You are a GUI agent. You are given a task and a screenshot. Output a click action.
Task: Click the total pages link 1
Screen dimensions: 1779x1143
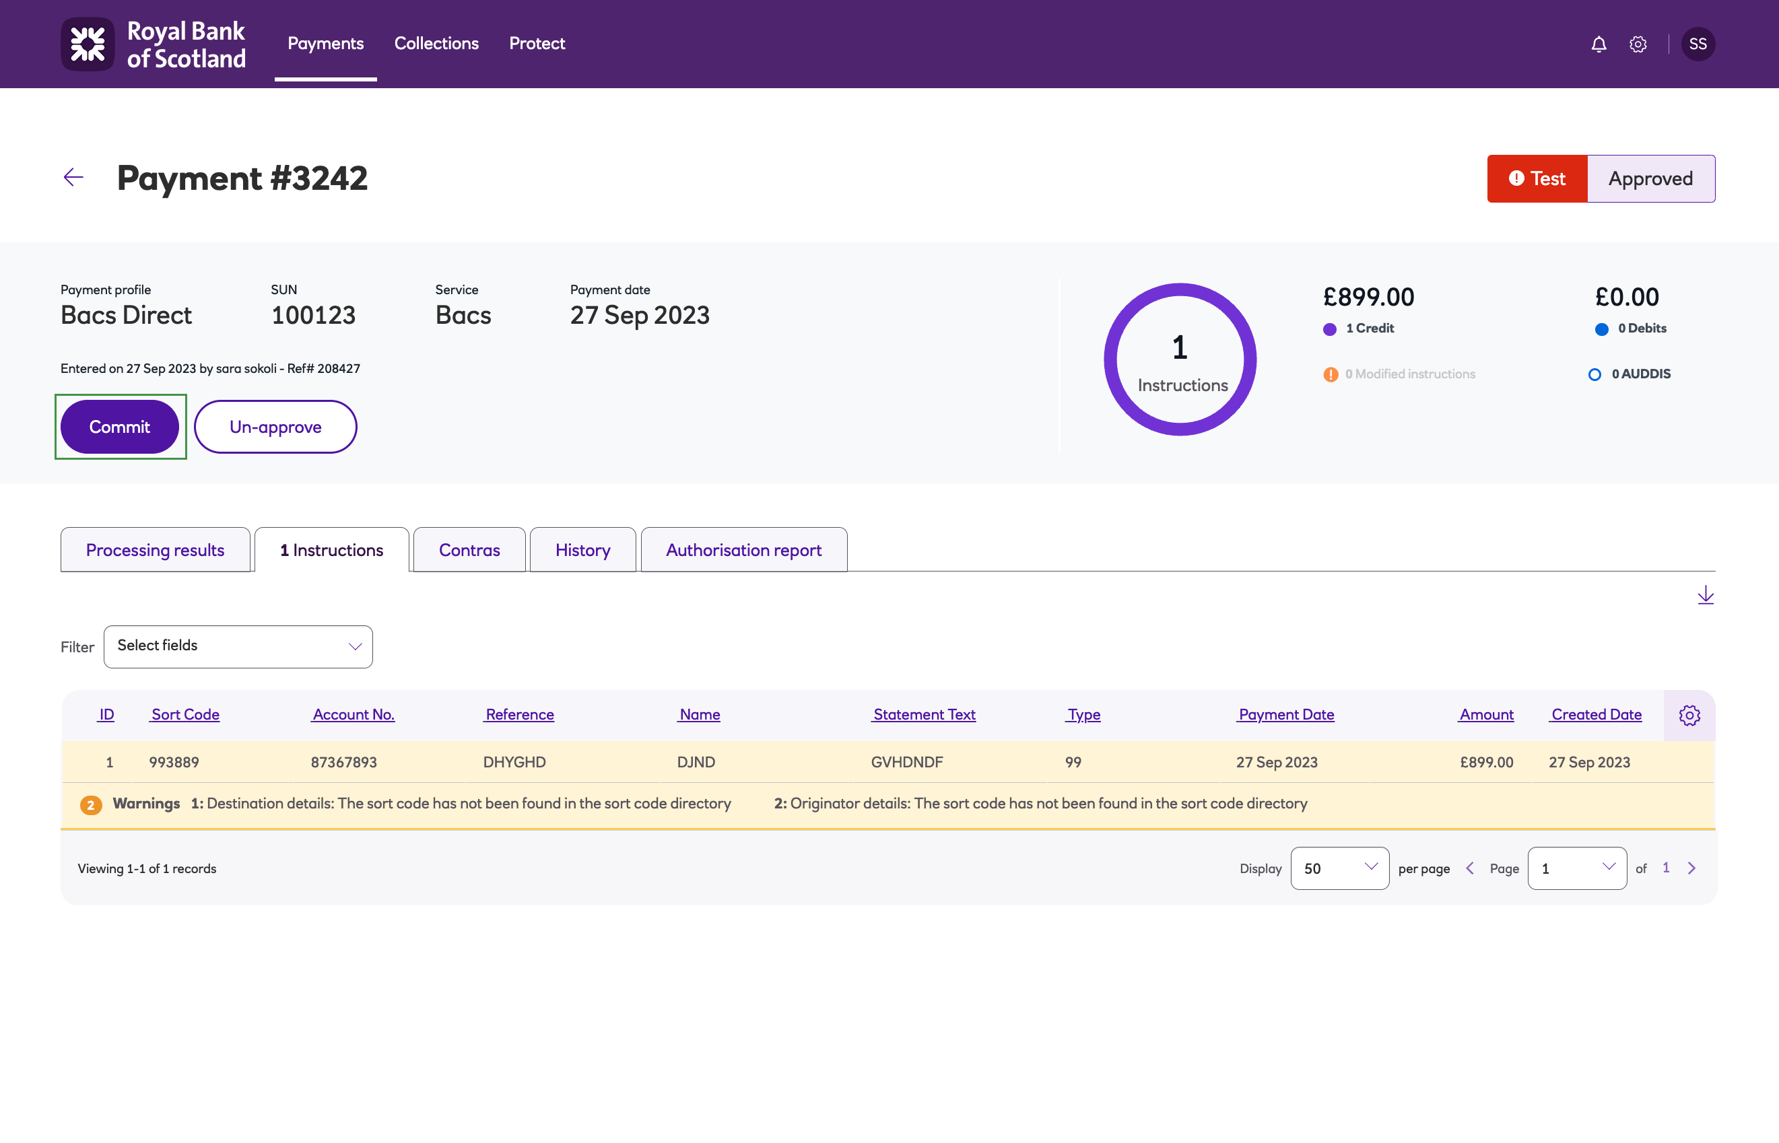point(1665,867)
